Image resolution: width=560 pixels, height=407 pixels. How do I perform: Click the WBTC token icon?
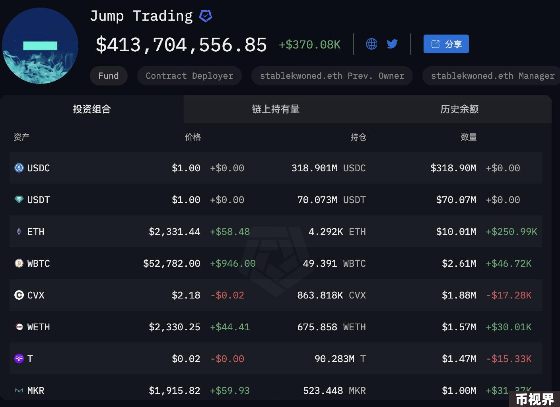19,263
